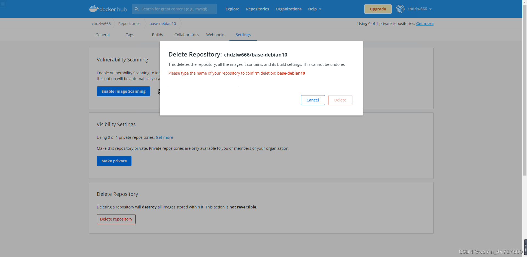Screen dimensions: 527x257
Task: Click the Docker Hub whale logo
Action: [108, 9]
